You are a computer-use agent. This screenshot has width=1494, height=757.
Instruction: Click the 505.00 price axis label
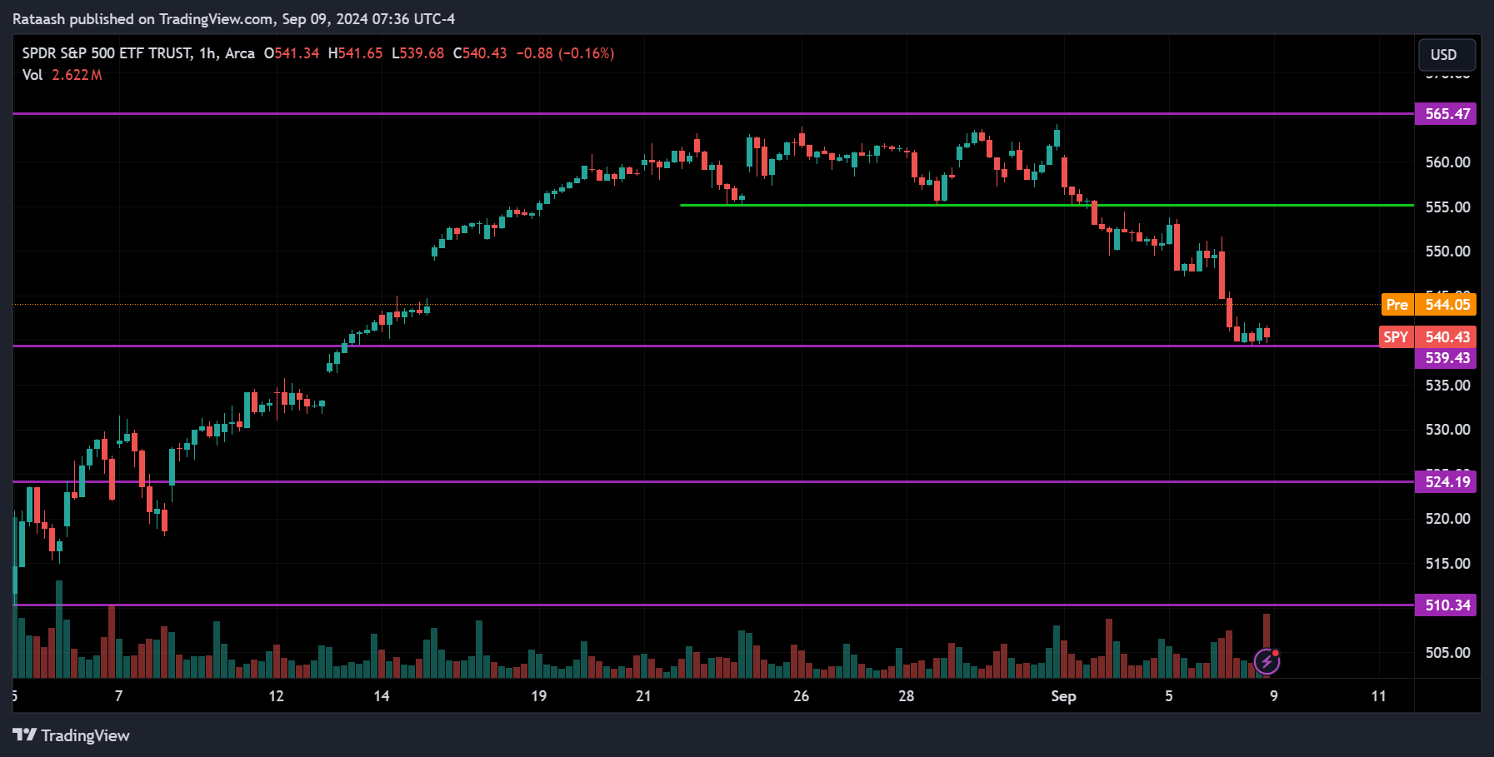pyautogui.click(x=1447, y=653)
